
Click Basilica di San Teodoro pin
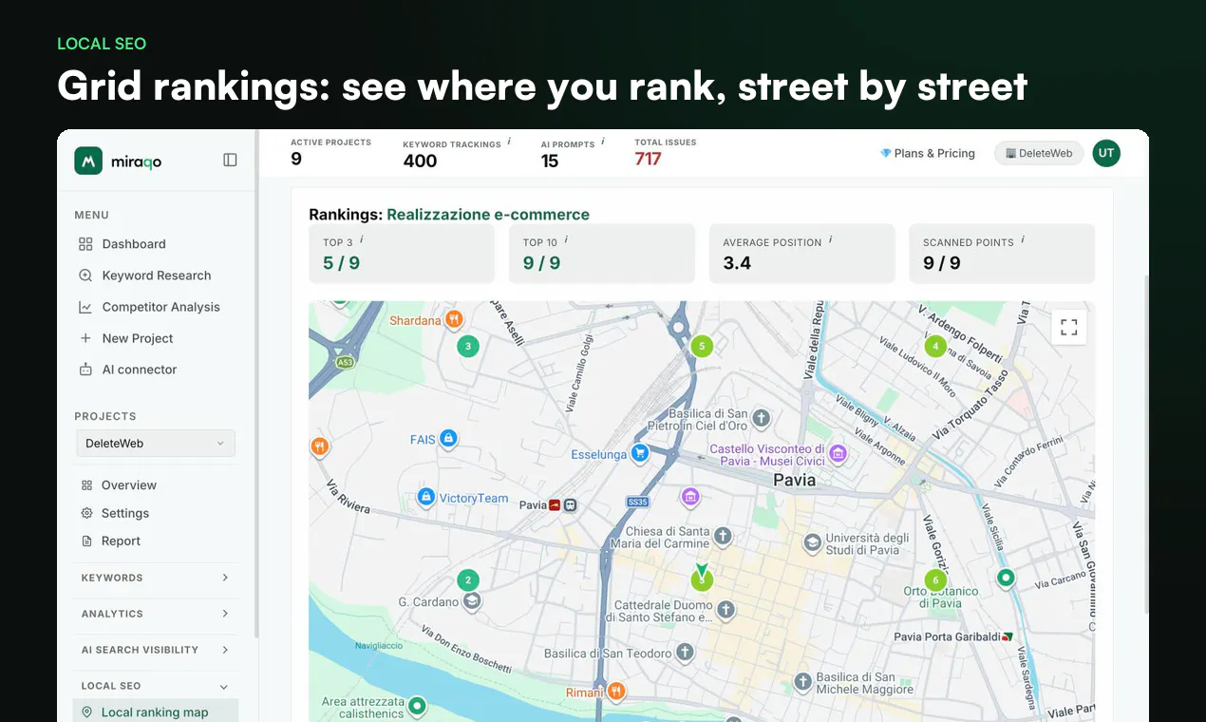pyautogui.click(x=685, y=653)
